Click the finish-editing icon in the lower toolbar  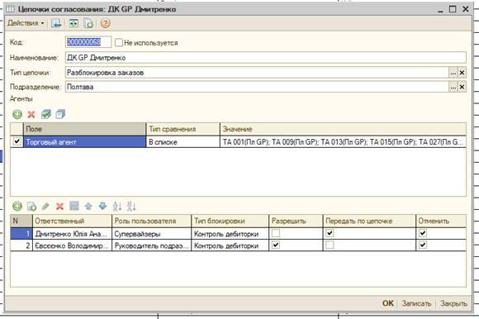click(74, 207)
